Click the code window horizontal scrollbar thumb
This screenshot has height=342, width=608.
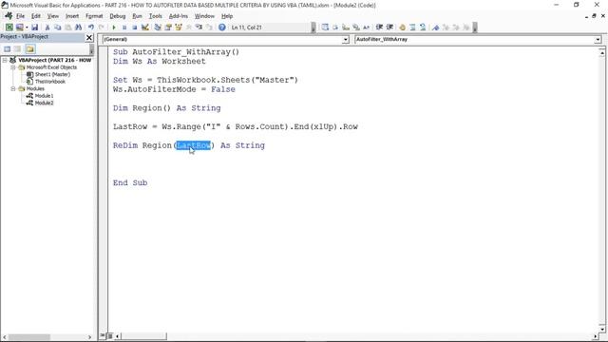(x=143, y=335)
